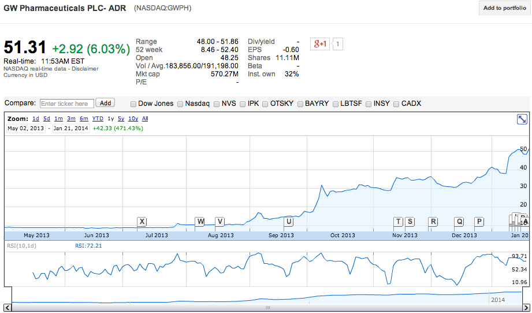
Task: Tick the INSY comparison checkbox
Action: [x=369, y=104]
